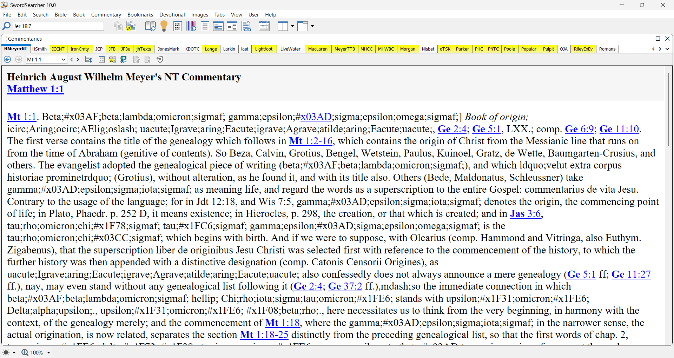Open the Mt 1:1 verse combo box

tap(46, 59)
